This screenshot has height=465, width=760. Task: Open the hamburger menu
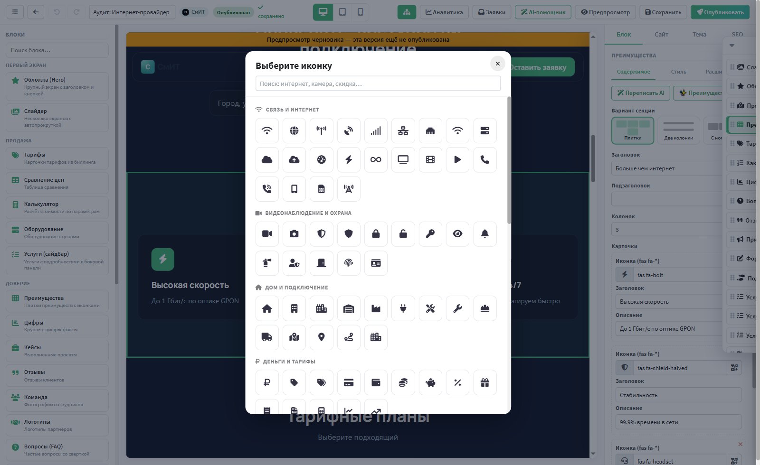point(15,12)
